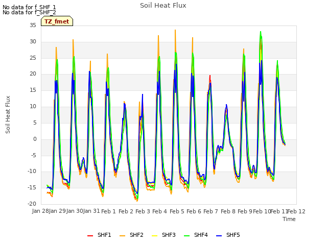Click the yellow SHF3 legend swatch
Viewport: 327px width, 245px height.
[x=154, y=236]
